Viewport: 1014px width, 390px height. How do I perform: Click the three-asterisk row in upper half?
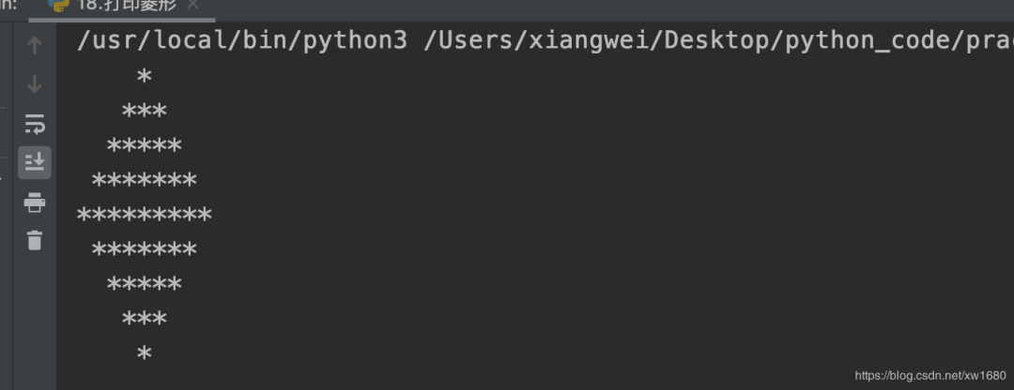(144, 112)
